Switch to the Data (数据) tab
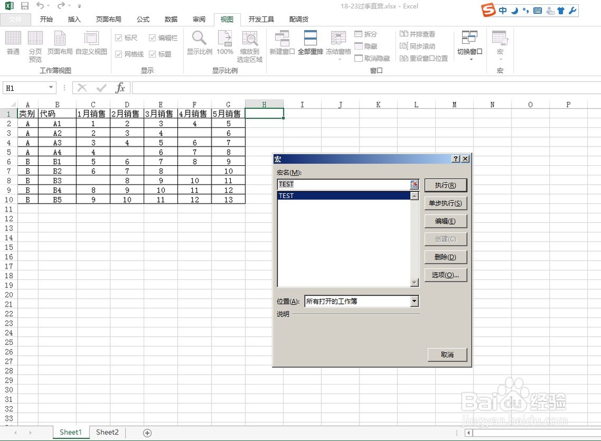 (x=171, y=19)
